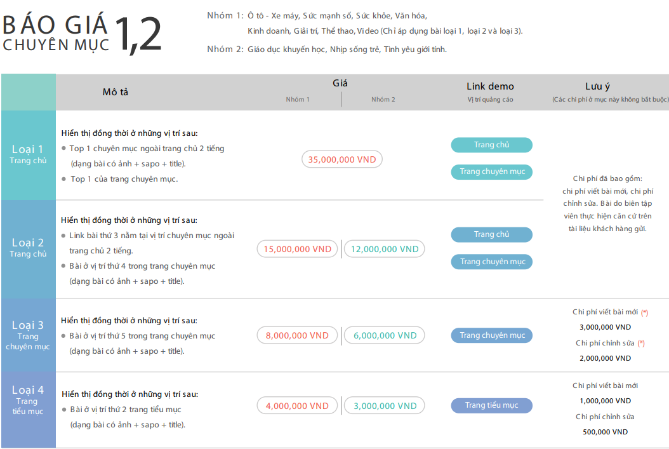Click the Trang chủ demo button for Loại 1
669x449 pixels.
(491, 145)
